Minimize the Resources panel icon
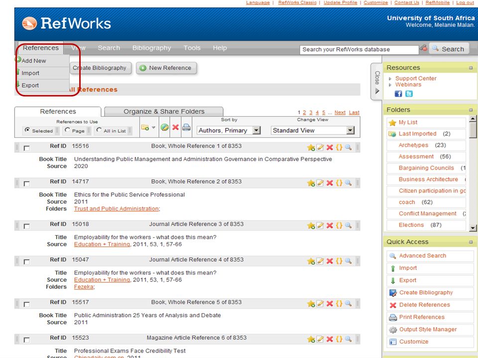This screenshot has width=478, height=358. coord(471,68)
